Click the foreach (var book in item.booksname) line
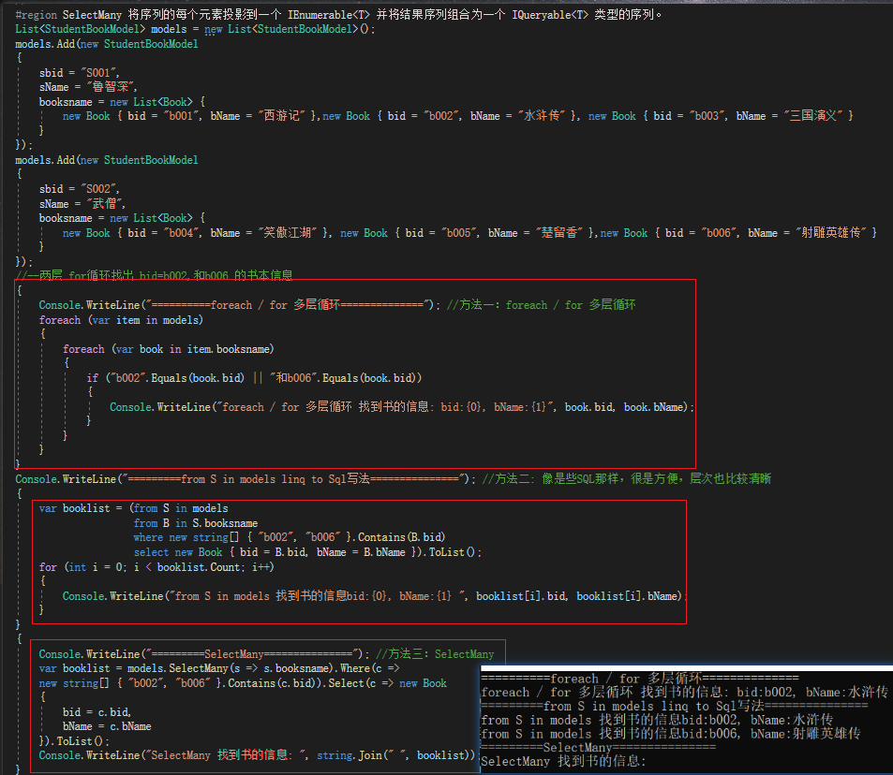This screenshot has height=775, width=893. click(x=168, y=349)
